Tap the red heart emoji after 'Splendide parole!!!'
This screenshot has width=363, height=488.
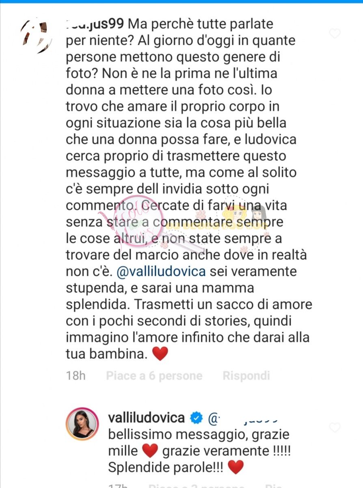236,467
